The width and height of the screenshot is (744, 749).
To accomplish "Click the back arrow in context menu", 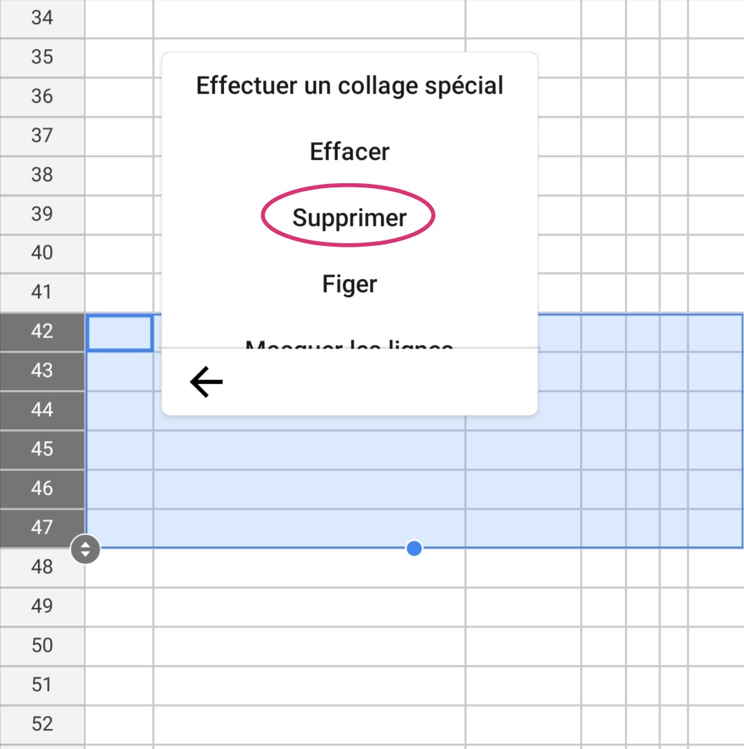I will coord(206,382).
